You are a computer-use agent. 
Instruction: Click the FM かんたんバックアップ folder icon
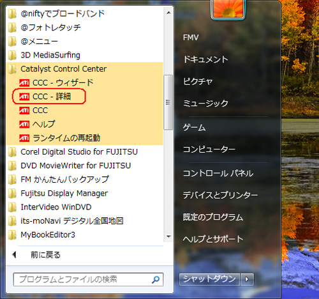click(x=12, y=180)
